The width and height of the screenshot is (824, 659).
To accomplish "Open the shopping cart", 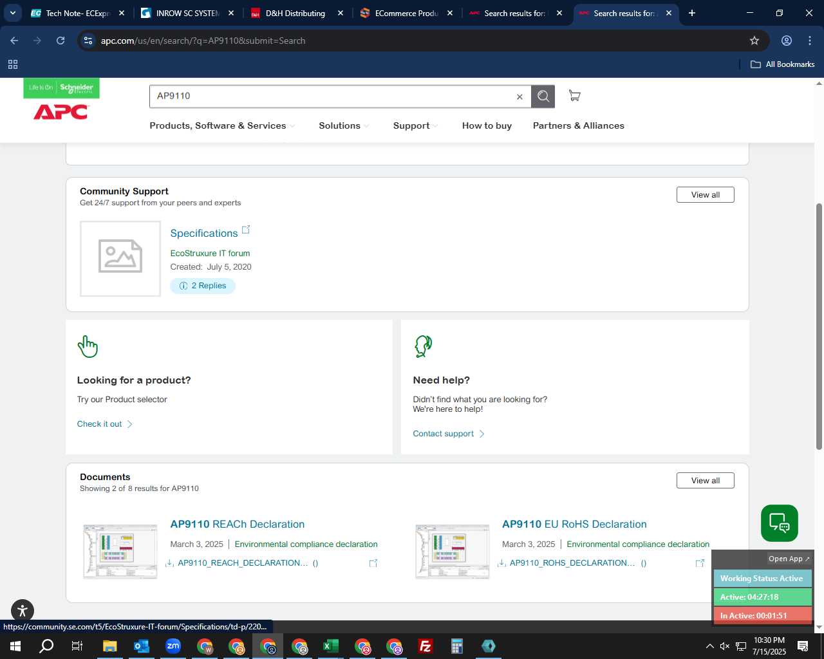I will coord(574,95).
